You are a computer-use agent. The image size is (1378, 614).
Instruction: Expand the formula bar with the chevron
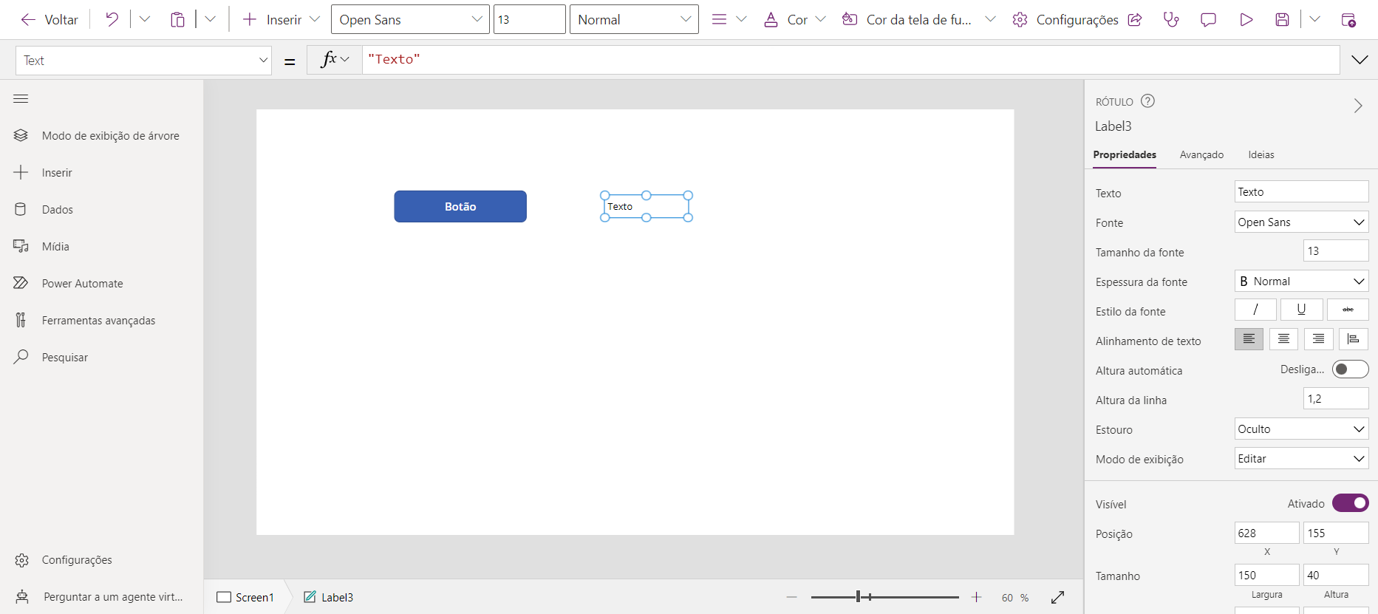(1360, 60)
